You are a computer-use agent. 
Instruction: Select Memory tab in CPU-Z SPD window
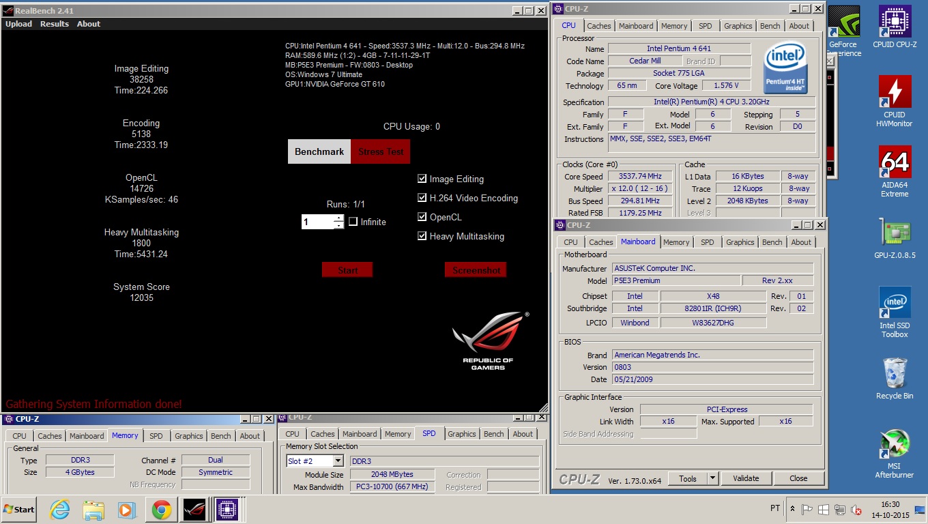coord(398,434)
